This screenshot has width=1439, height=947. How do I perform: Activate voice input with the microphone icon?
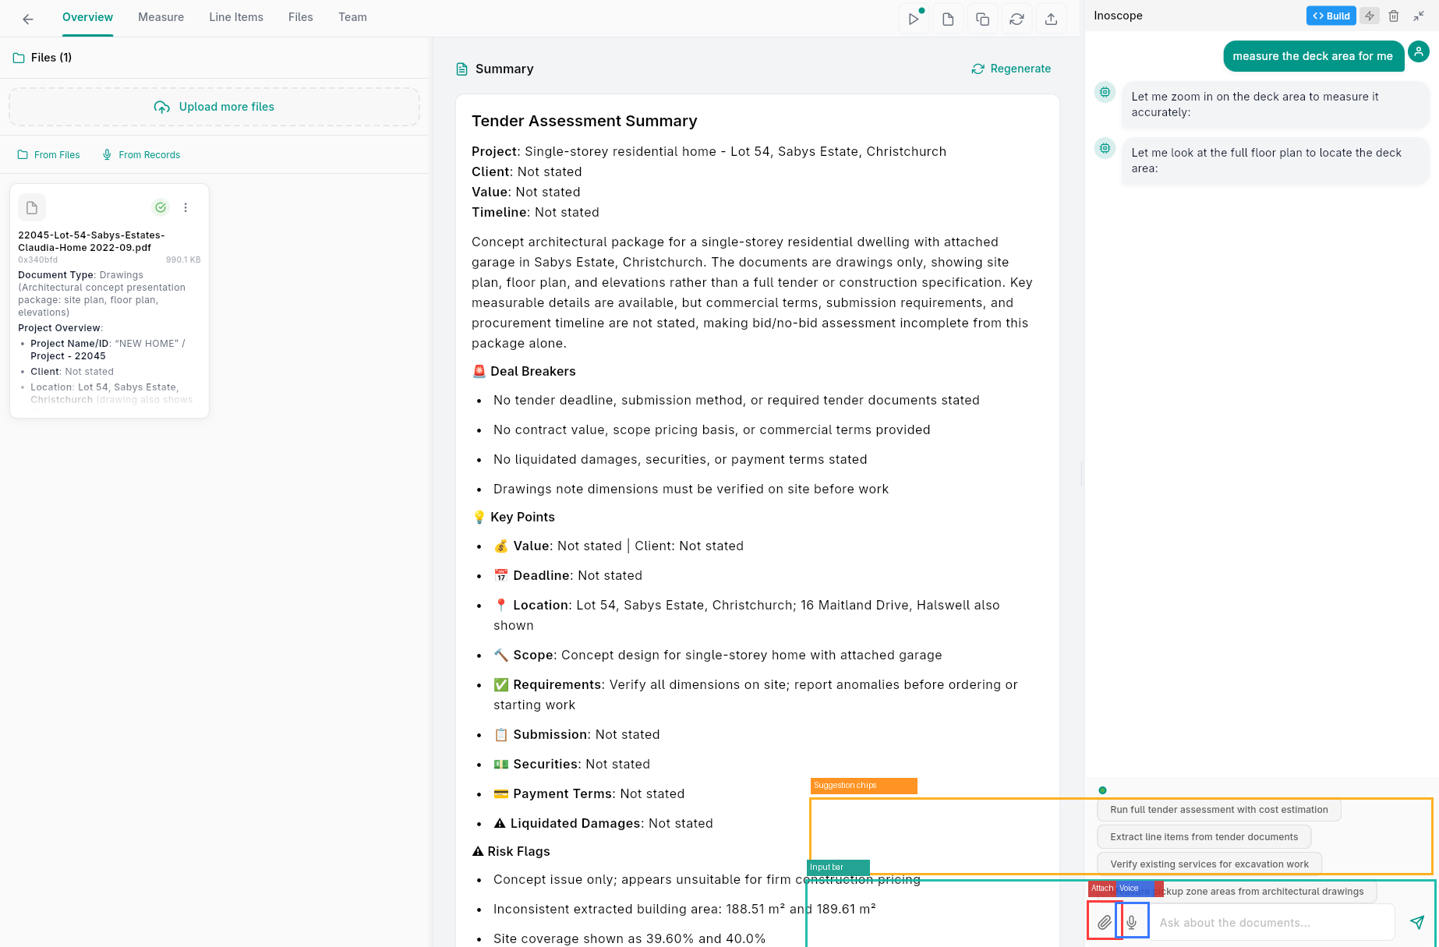(x=1132, y=921)
